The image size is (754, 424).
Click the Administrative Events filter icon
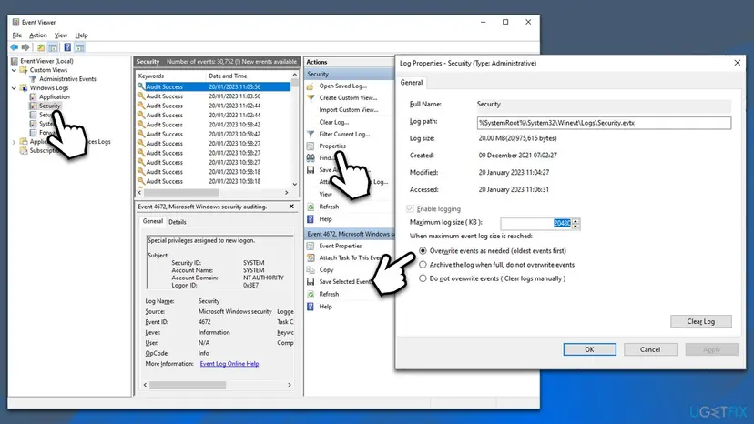(x=33, y=79)
